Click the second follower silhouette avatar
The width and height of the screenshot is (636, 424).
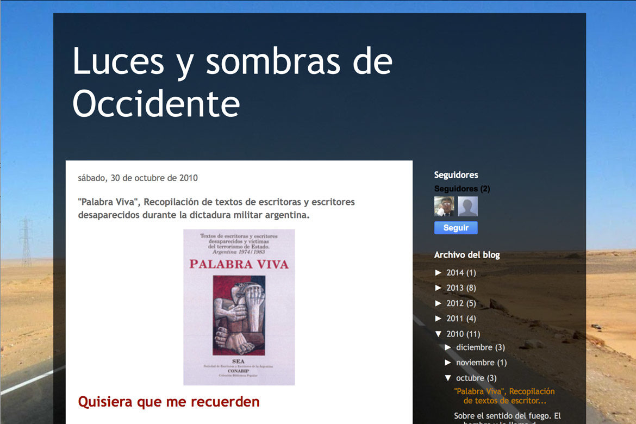467,207
